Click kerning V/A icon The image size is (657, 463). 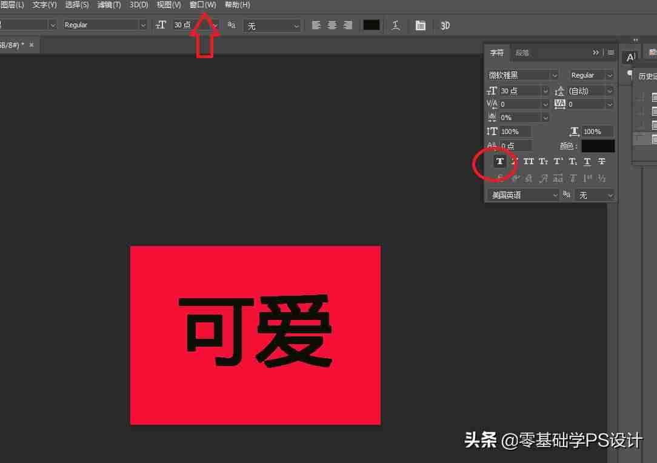(492, 104)
